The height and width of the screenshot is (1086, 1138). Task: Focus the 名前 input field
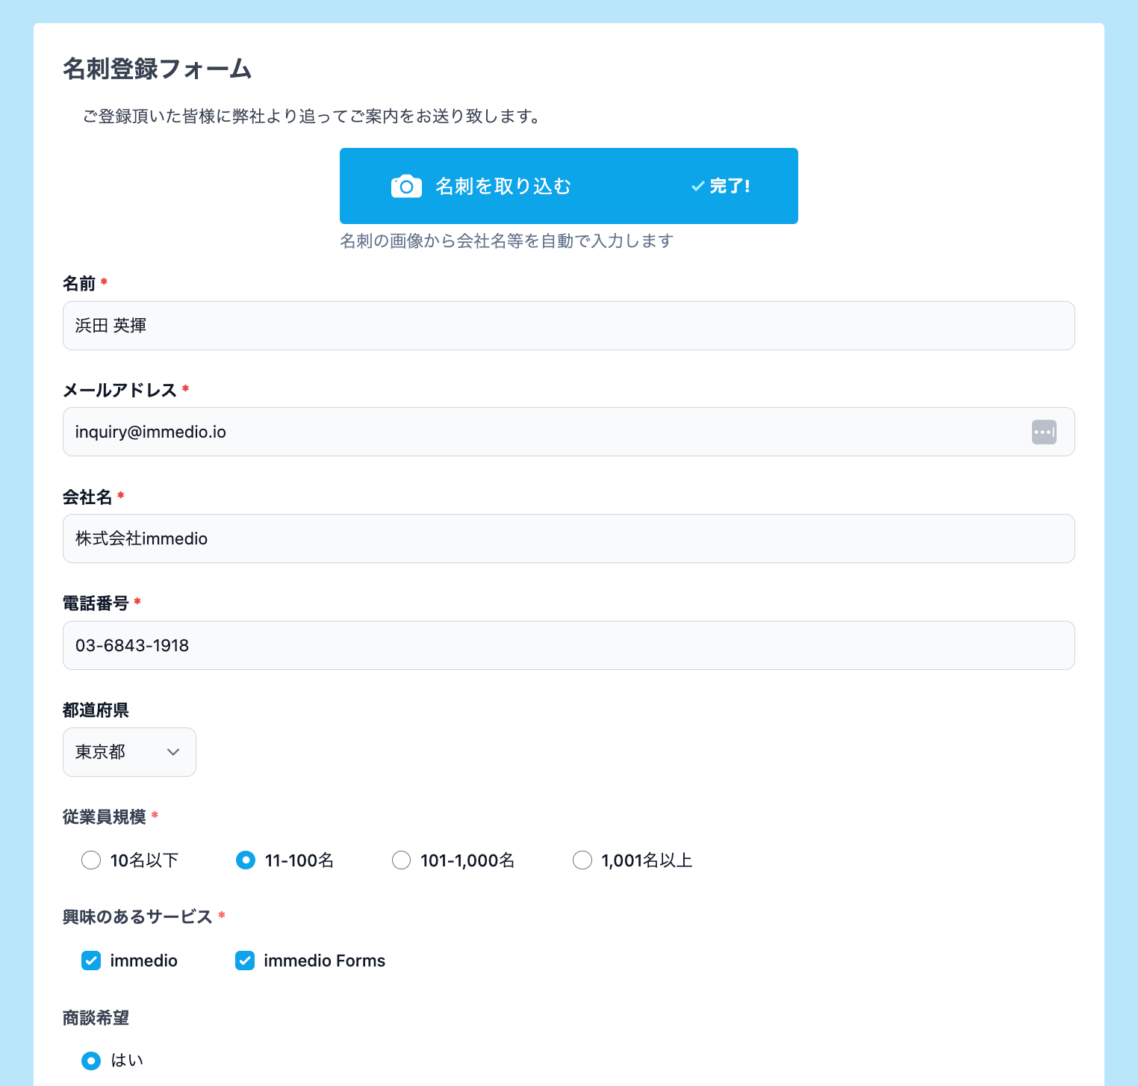click(569, 326)
